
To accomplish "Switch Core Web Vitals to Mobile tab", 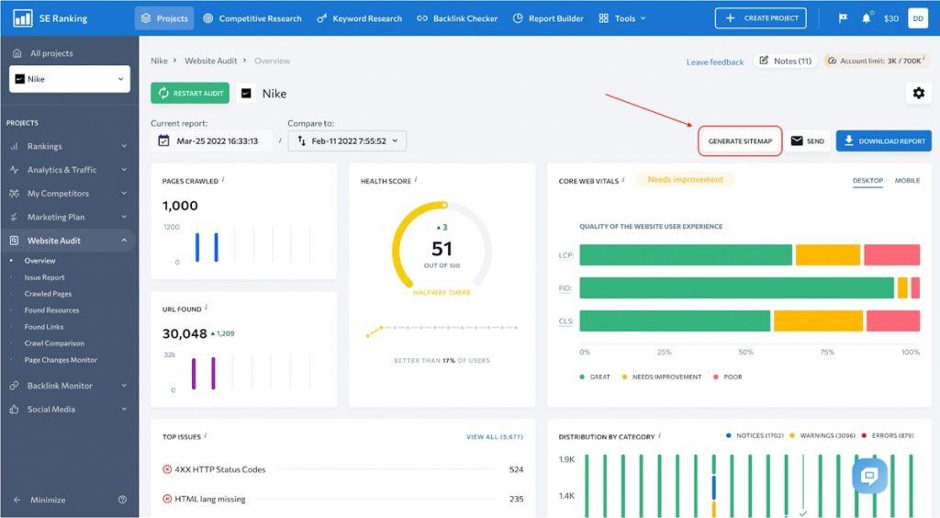I will pos(907,180).
